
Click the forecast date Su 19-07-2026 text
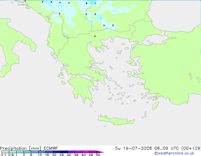pyautogui.click(x=133, y=148)
